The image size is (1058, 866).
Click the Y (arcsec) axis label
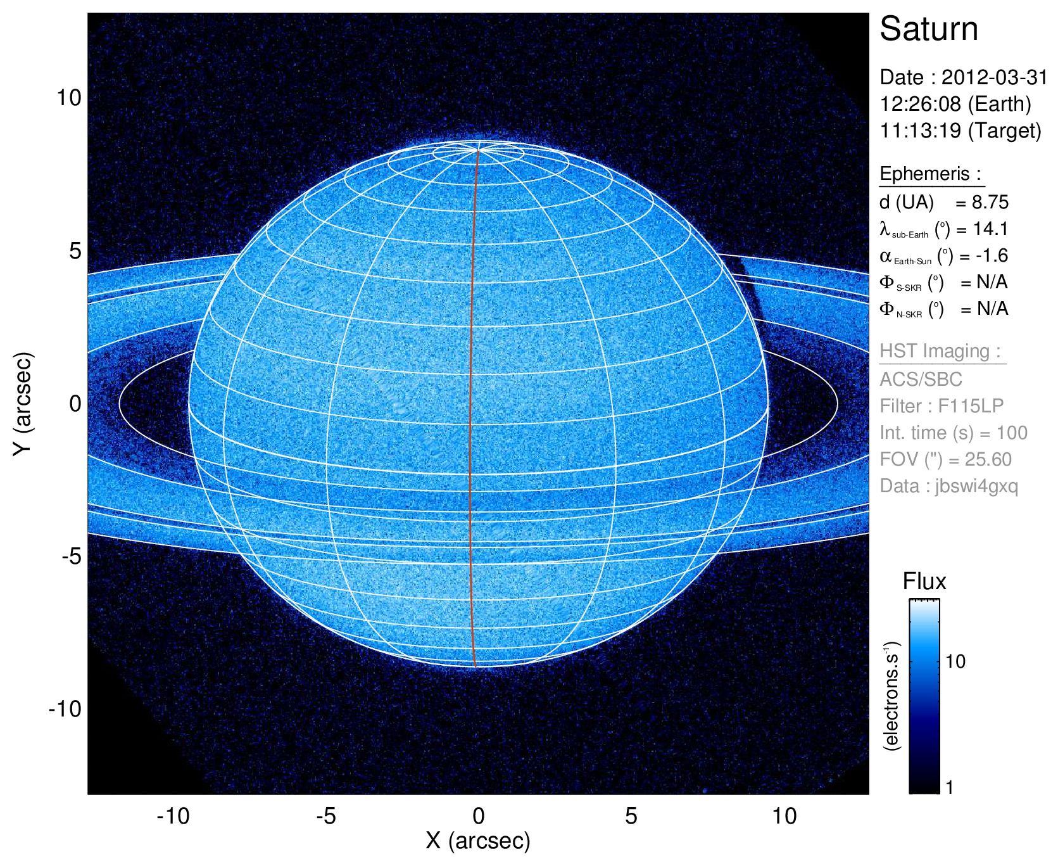coord(22,404)
